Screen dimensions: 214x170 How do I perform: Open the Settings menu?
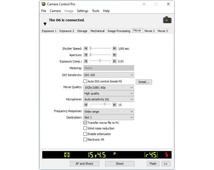point(83,11)
